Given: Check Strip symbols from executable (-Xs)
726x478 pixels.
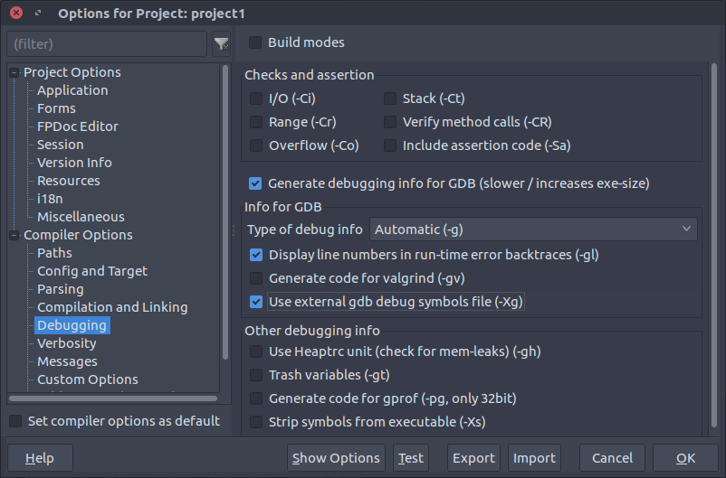Looking at the screenshot, I should (256, 422).
